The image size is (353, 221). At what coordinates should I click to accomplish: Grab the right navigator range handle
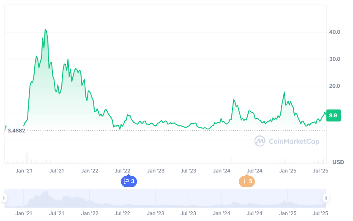pyautogui.click(x=326, y=198)
